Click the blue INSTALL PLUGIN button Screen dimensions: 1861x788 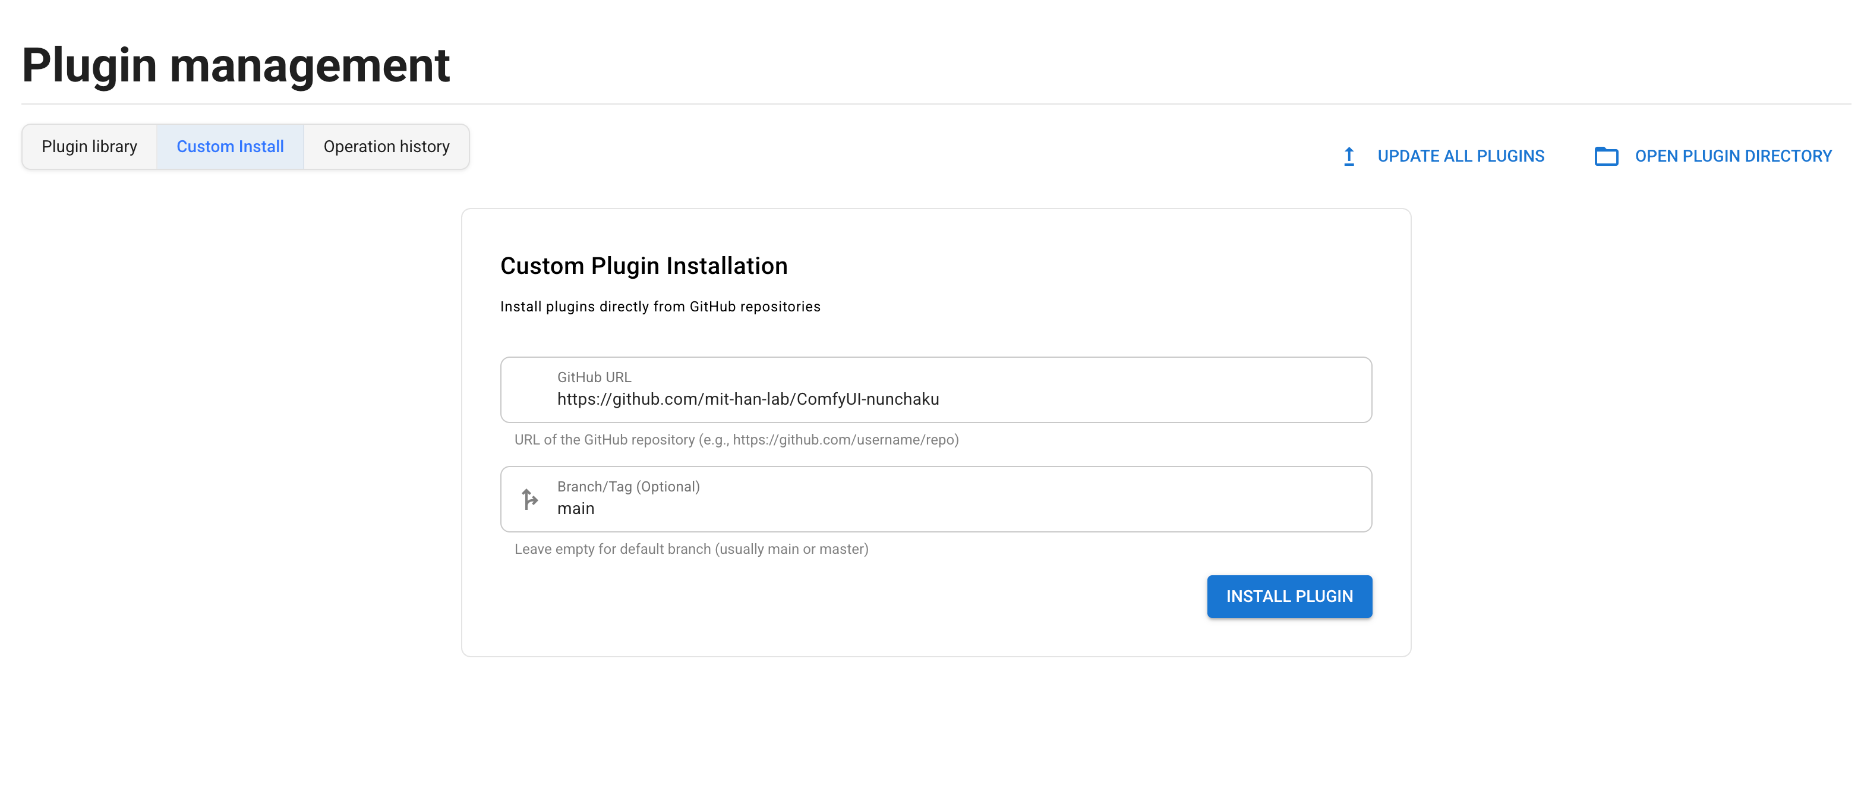[1289, 596]
